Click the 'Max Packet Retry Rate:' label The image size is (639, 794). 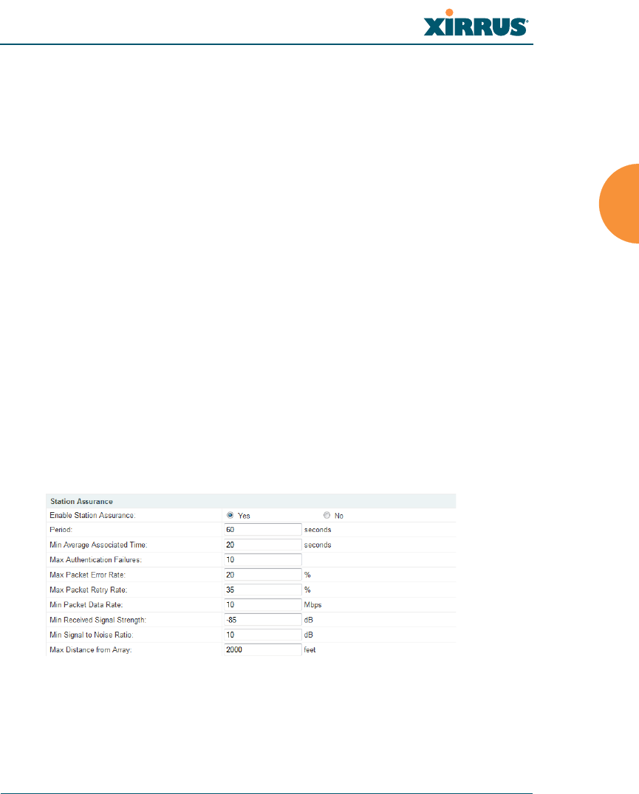[x=88, y=590]
